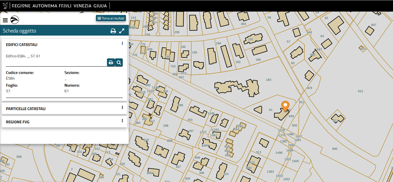The width and height of the screenshot is (393, 182).
Task: Open Particelle Catastali three-dot options
Action: tap(122, 108)
